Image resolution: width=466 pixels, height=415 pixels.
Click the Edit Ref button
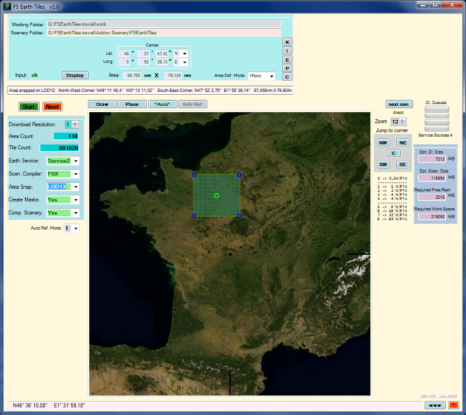(x=192, y=104)
